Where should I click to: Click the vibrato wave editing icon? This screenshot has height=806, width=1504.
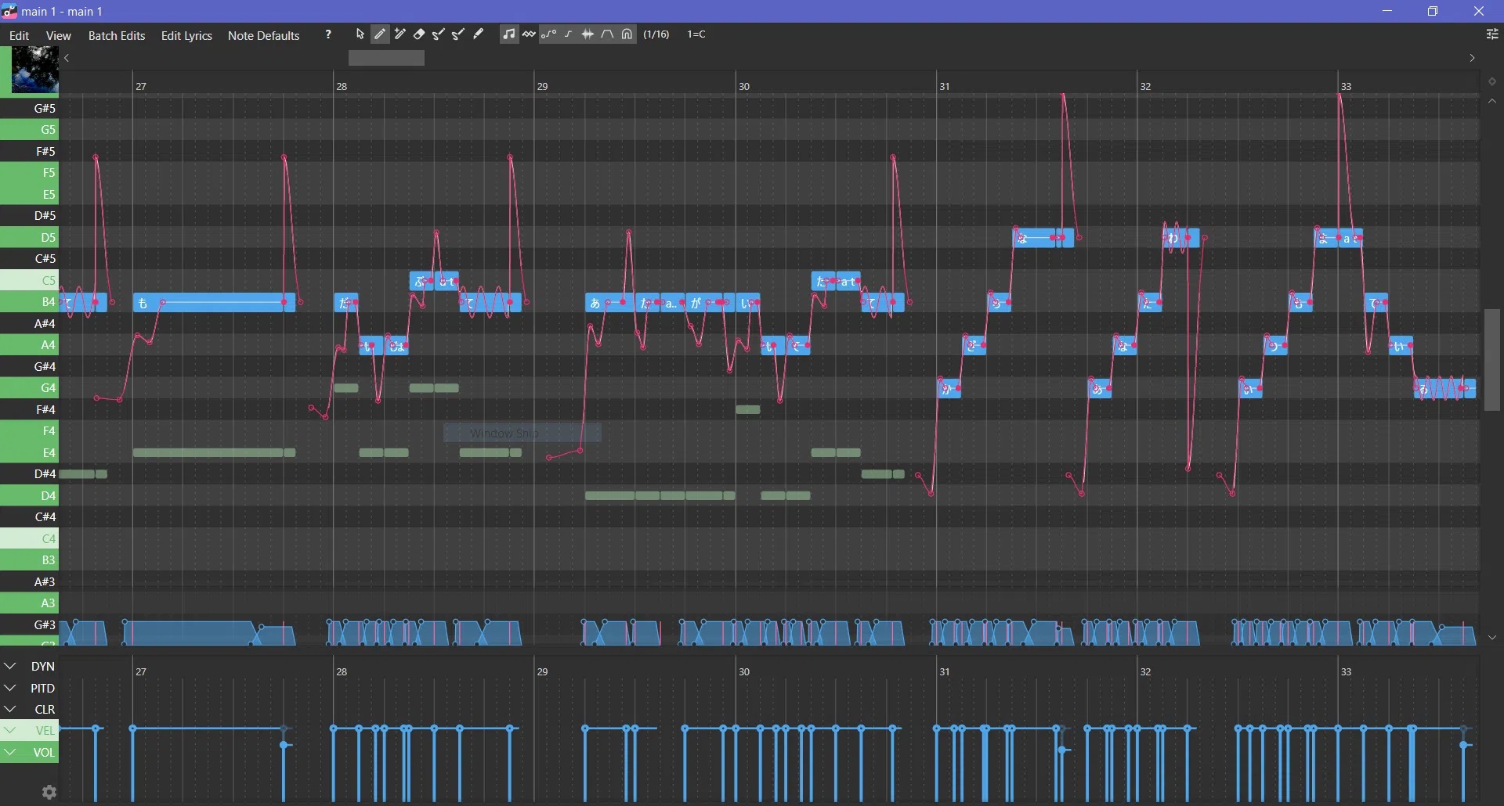coord(530,34)
